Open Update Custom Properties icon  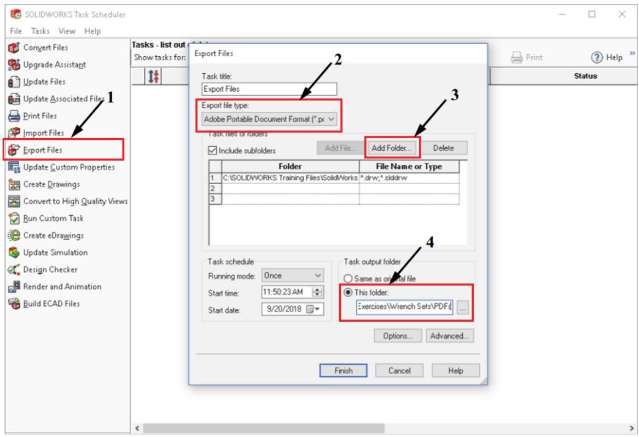tap(14, 167)
